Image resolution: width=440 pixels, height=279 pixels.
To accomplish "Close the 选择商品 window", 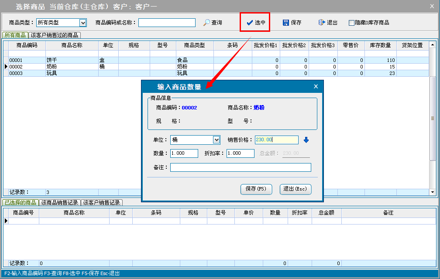I will pos(433,6).
